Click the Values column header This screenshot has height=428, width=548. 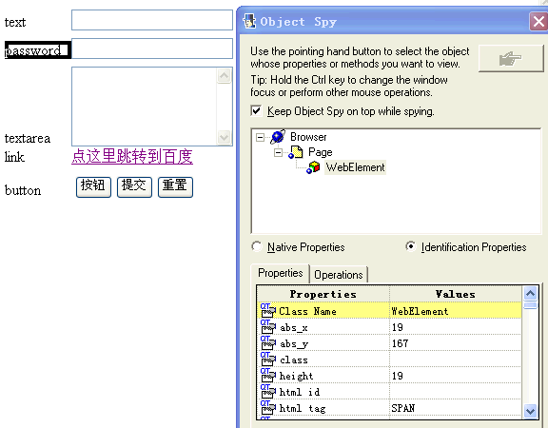[x=456, y=294]
